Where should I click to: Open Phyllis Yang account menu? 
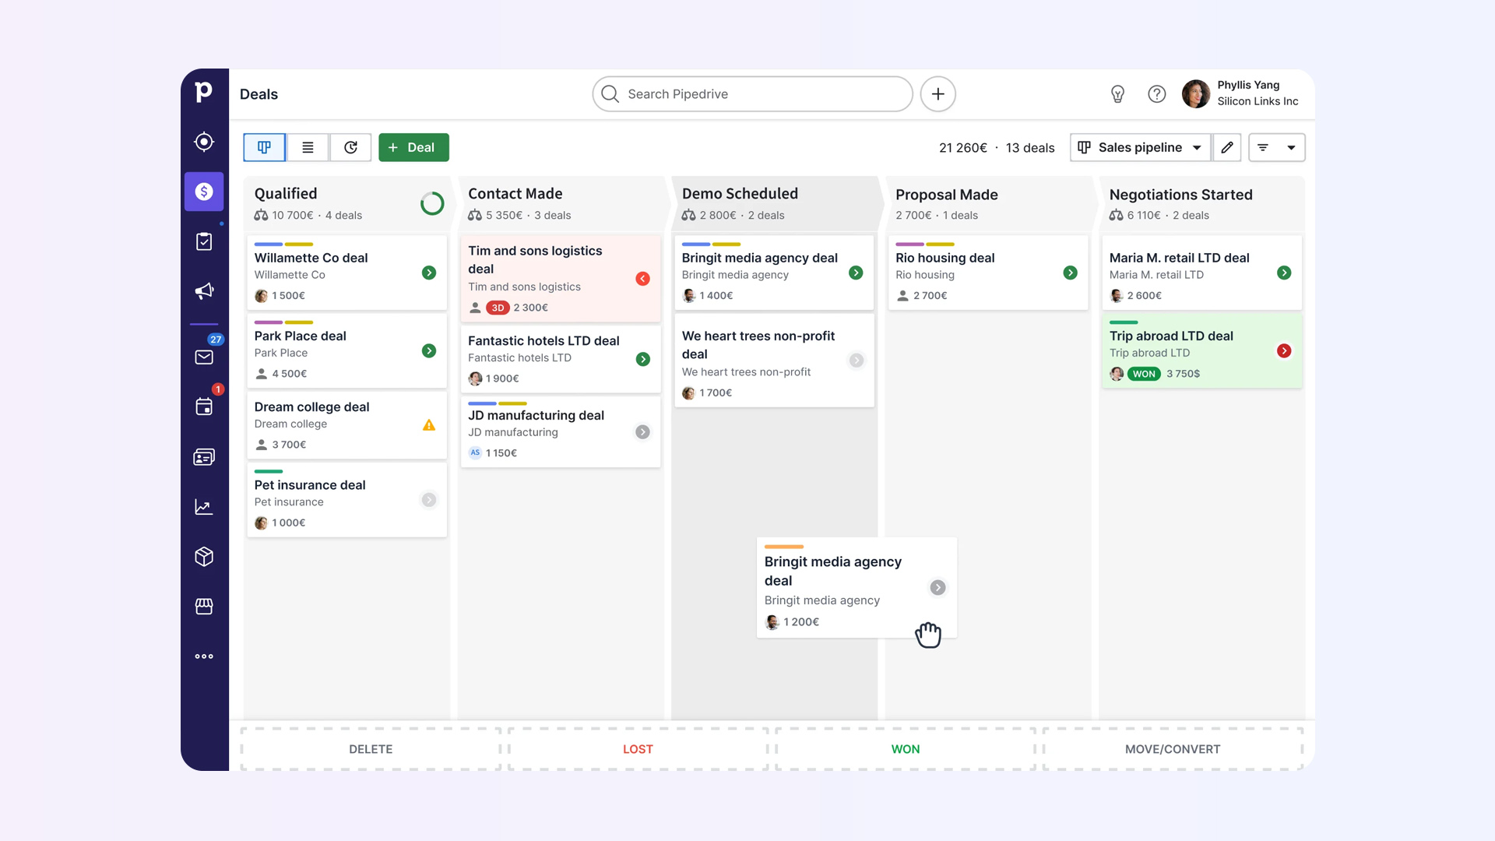1240,93
